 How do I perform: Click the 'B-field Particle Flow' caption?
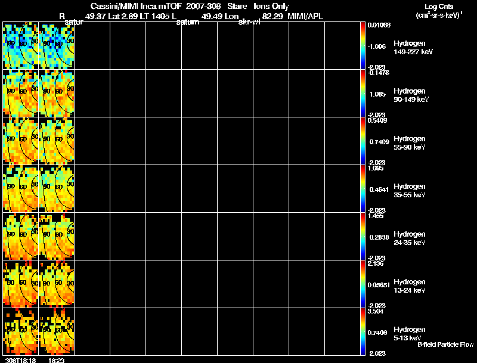coord(445,345)
